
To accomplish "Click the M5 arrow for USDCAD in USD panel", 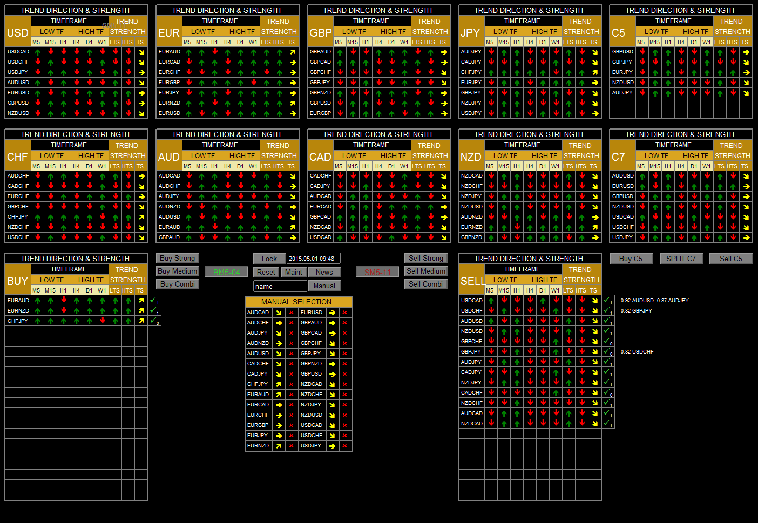I will (x=37, y=52).
